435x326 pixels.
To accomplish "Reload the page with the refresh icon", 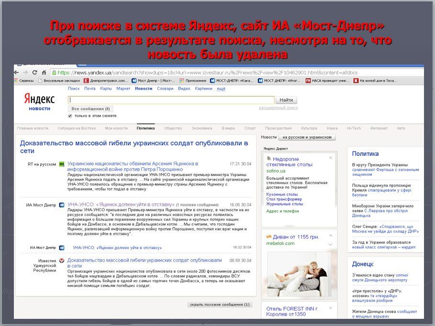I will (x=35, y=73).
